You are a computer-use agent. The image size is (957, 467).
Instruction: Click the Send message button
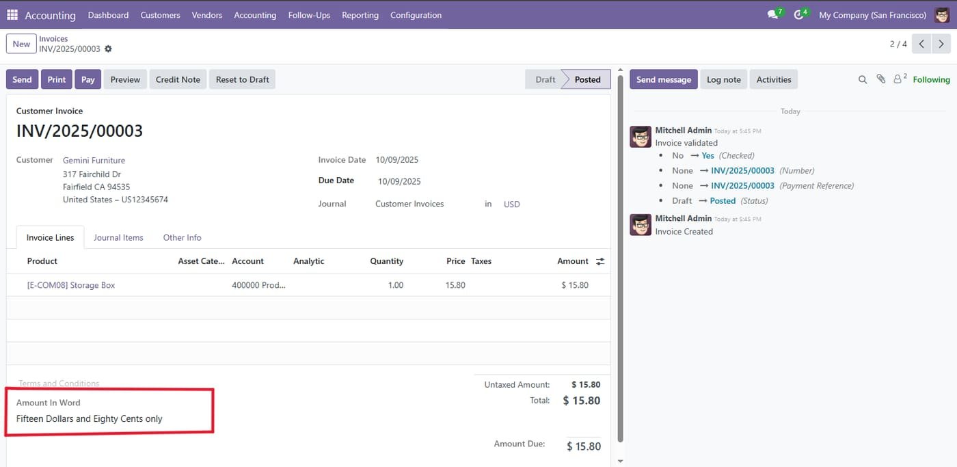(664, 79)
